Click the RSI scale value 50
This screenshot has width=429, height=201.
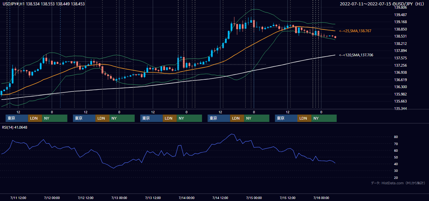(x=396, y=157)
